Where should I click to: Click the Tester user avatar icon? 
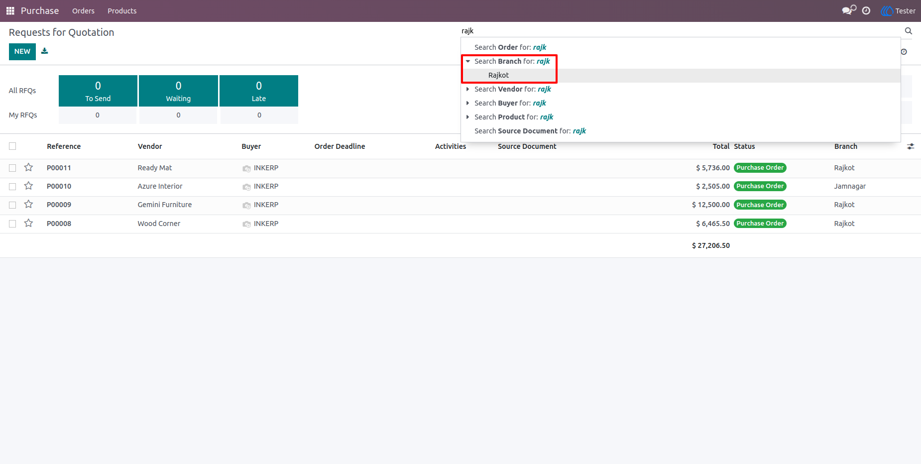click(887, 10)
